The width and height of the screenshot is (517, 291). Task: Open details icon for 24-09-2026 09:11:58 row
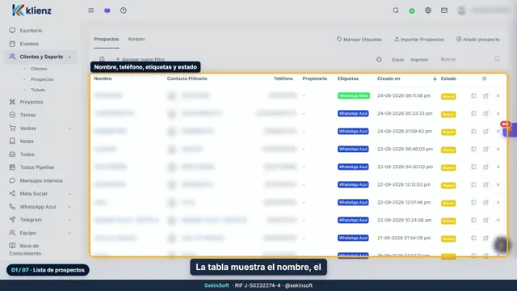point(473,95)
